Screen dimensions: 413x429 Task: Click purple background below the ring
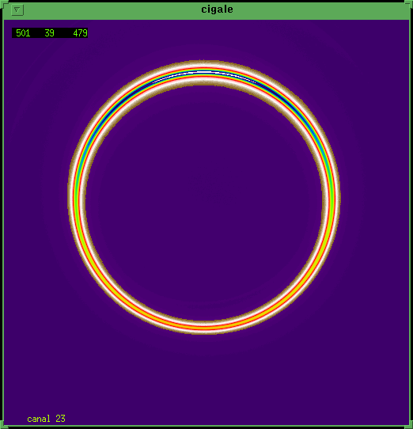click(x=204, y=378)
